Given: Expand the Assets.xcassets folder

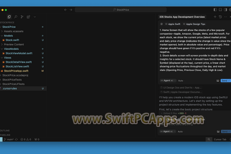Looking at the screenshot, I should [x=23, y=31].
